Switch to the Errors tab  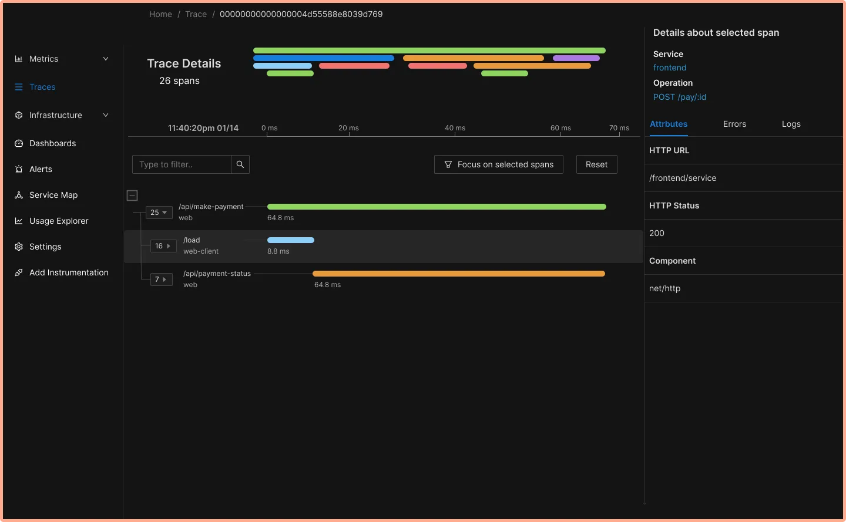coord(734,124)
